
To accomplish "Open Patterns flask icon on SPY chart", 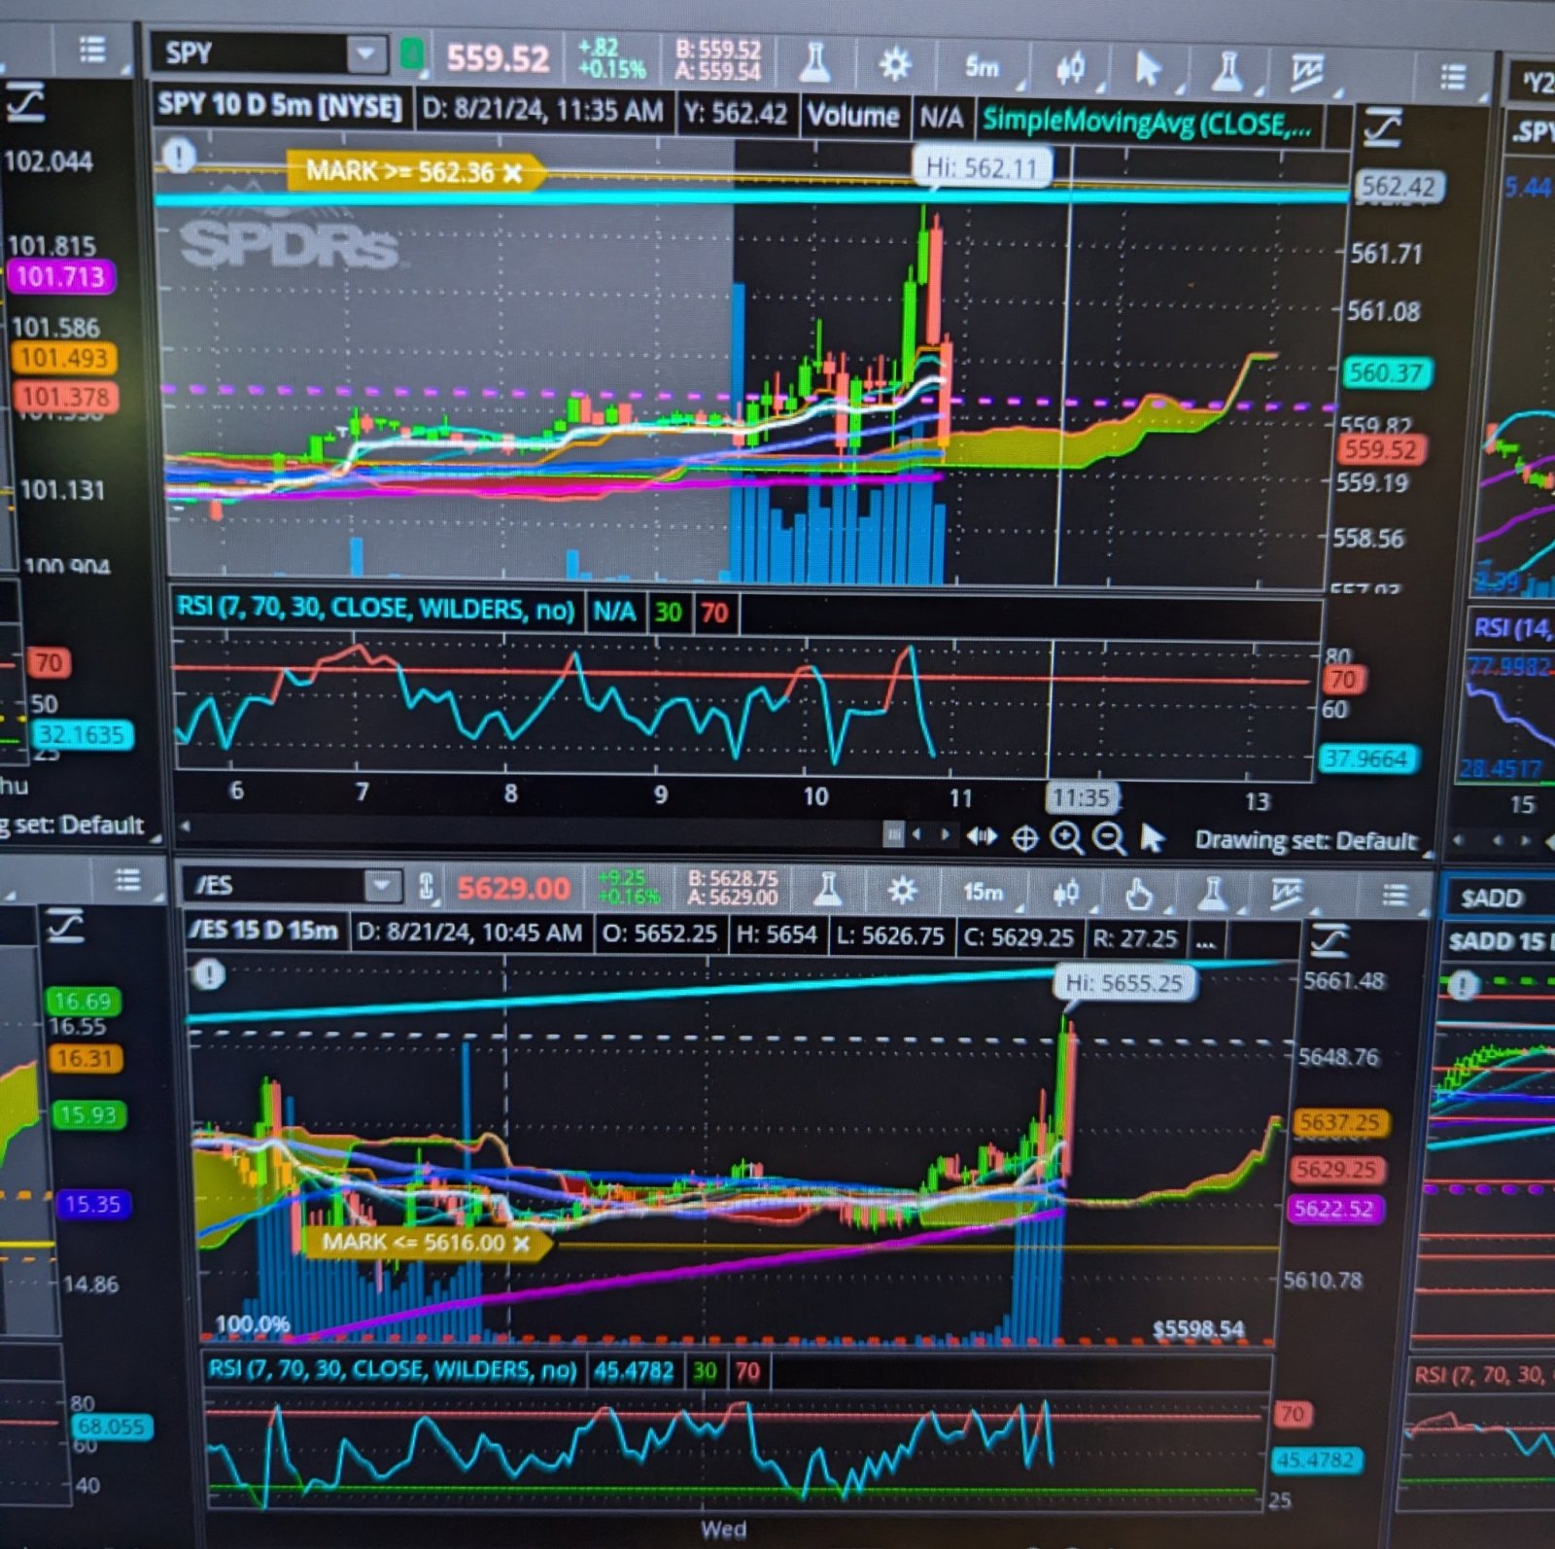I will tap(1227, 71).
